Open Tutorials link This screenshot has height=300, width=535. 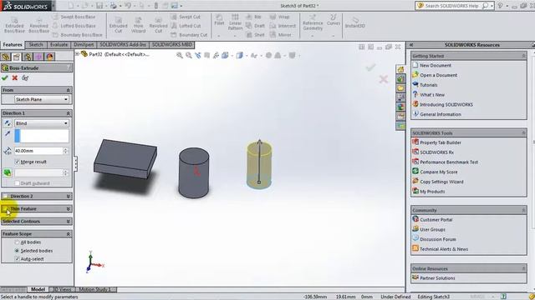pos(429,85)
